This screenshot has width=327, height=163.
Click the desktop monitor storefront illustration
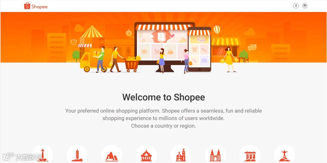(x=164, y=47)
